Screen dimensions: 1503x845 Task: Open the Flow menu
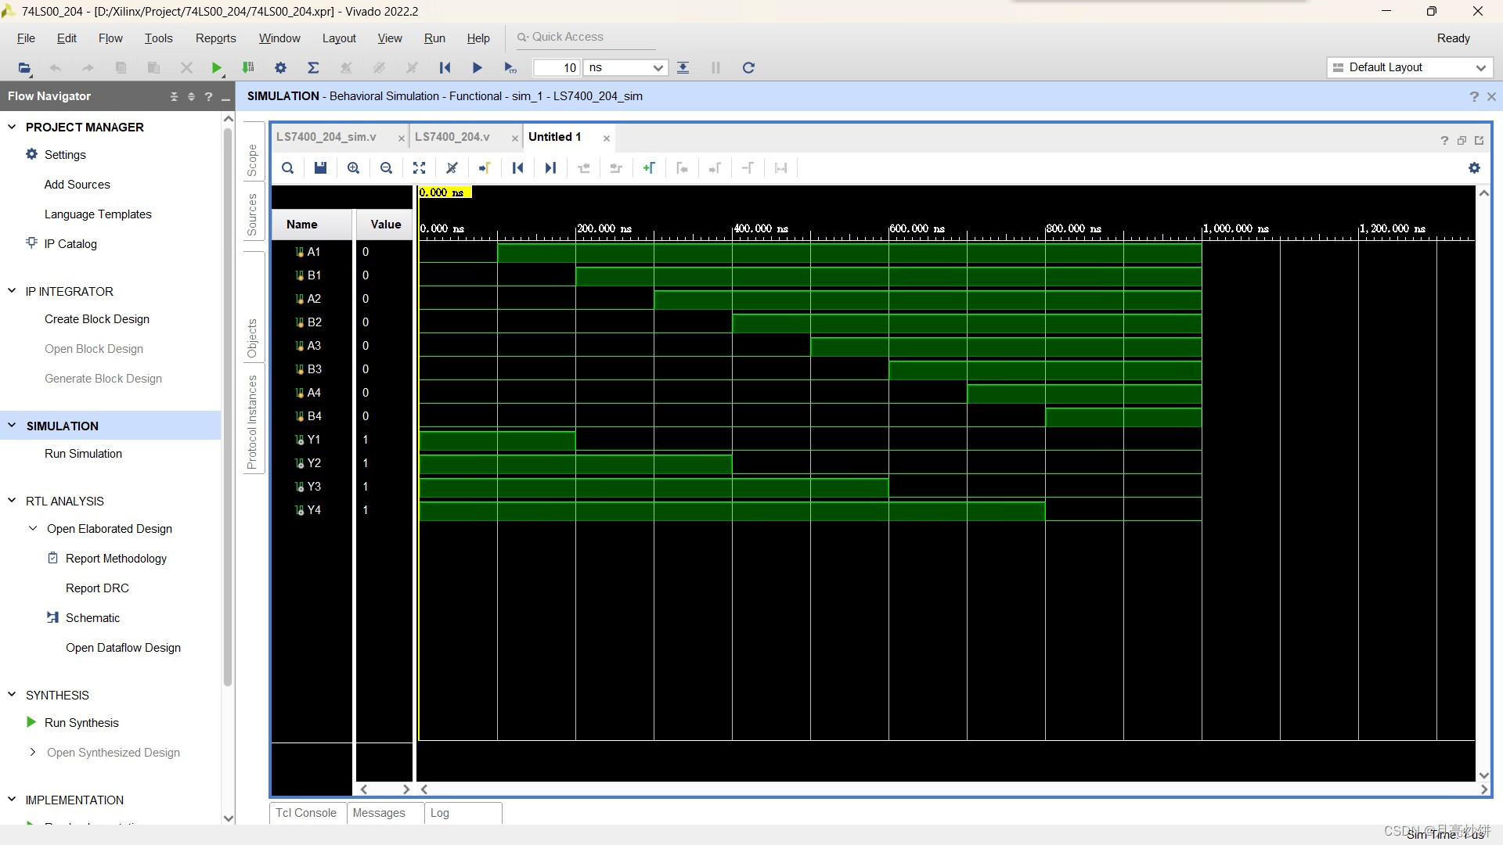110,38
